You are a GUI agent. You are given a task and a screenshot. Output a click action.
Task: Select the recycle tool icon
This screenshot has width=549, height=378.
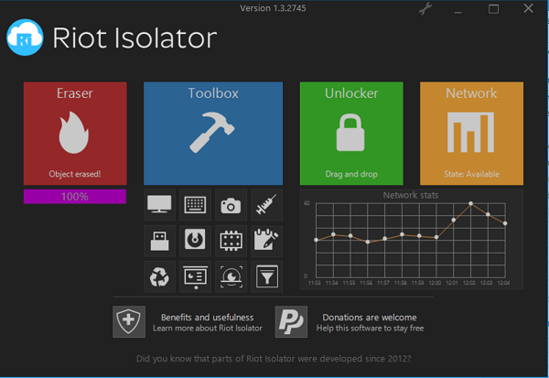pyautogui.click(x=159, y=276)
